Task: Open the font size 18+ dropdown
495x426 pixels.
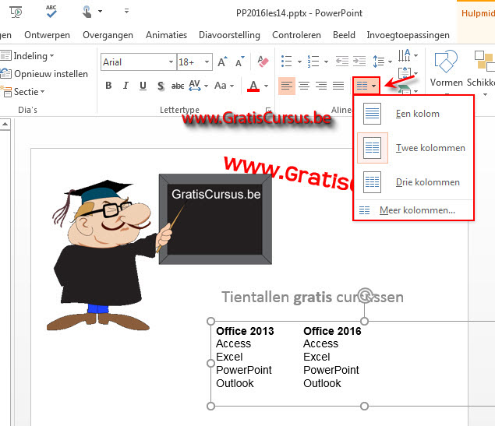Action: click(x=207, y=62)
